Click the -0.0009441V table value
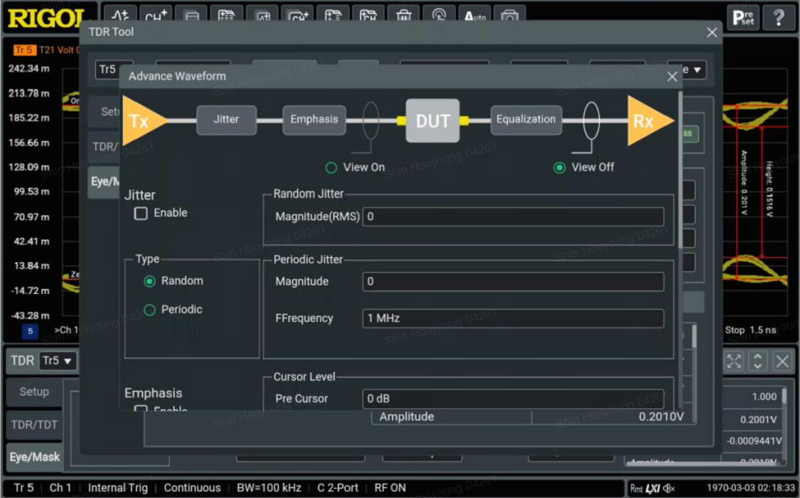The width and height of the screenshot is (800, 498). click(754, 441)
